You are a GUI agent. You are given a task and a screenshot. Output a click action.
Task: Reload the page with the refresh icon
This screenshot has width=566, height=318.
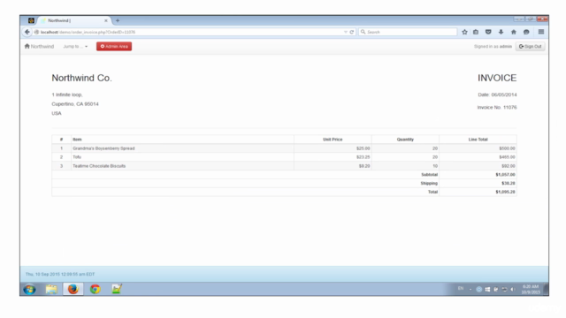tap(352, 32)
